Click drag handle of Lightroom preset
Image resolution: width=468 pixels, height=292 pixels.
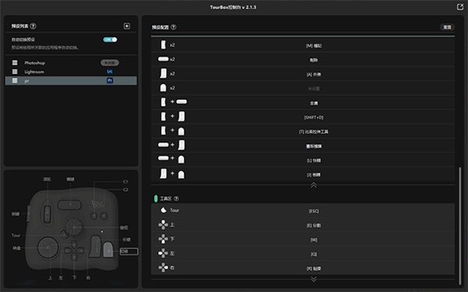(x=15, y=72)
